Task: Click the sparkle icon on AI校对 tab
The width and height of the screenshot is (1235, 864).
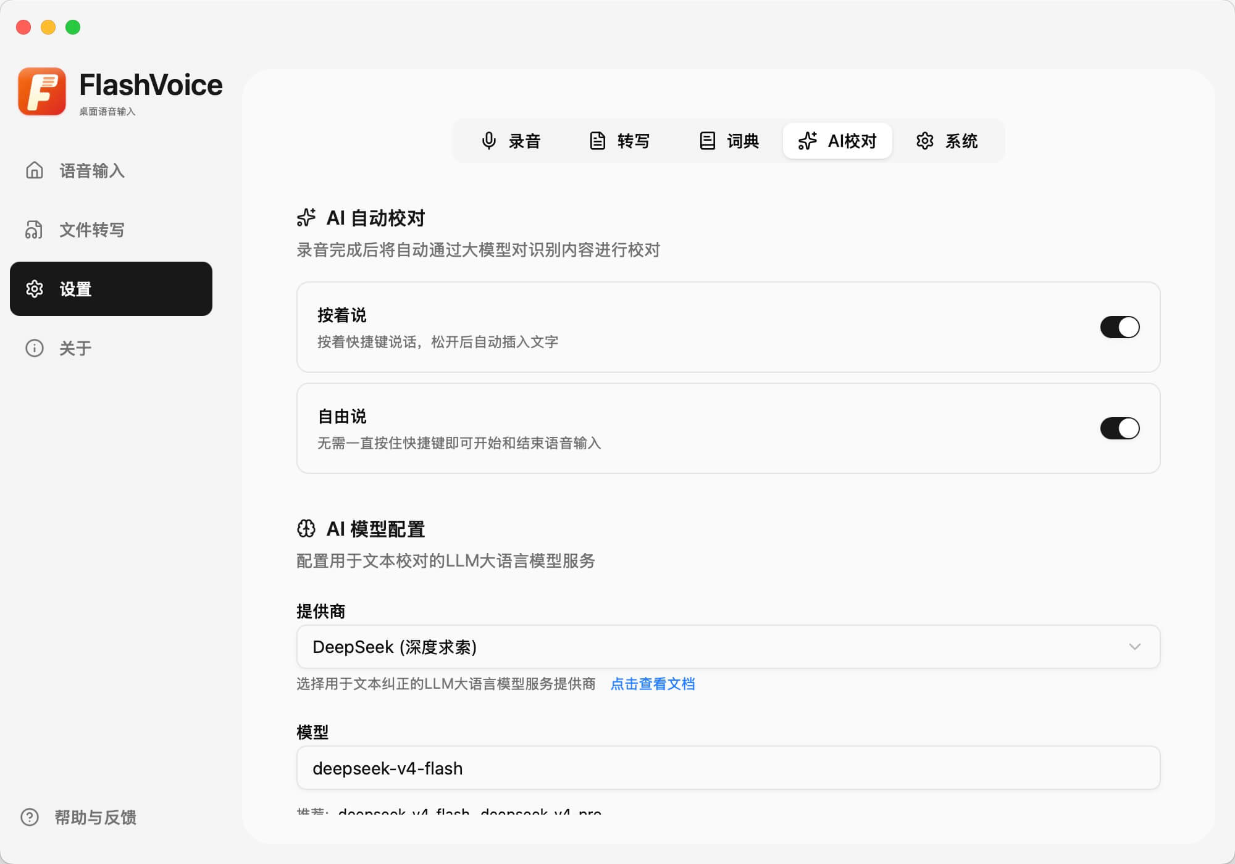Action: [808, 141]
